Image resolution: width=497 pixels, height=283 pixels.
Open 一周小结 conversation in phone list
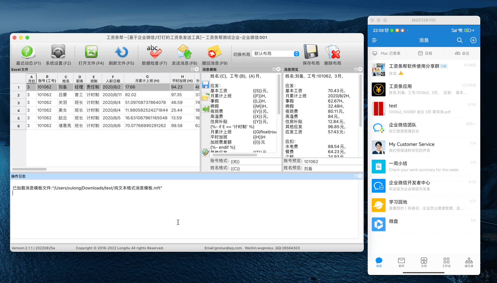tap(424, 166)
